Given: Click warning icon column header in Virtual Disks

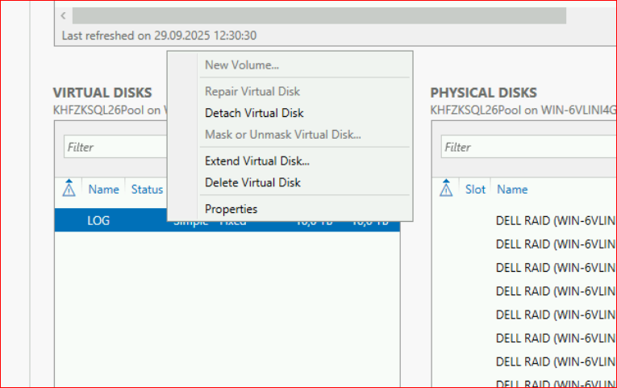Looking at the screenshot, I should (69, 190).
